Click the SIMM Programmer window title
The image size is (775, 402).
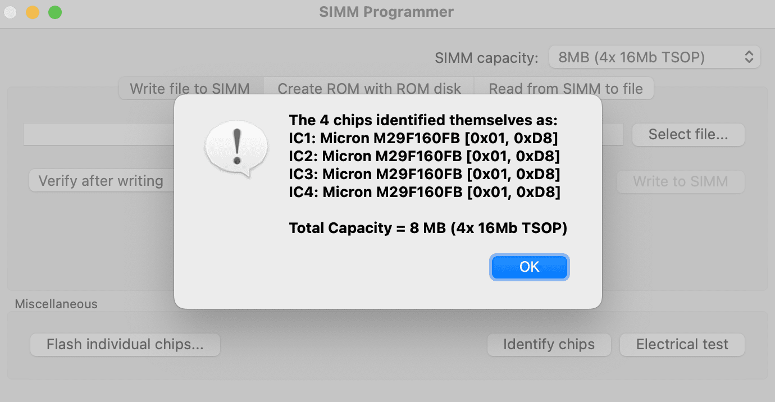pos(386,12)
